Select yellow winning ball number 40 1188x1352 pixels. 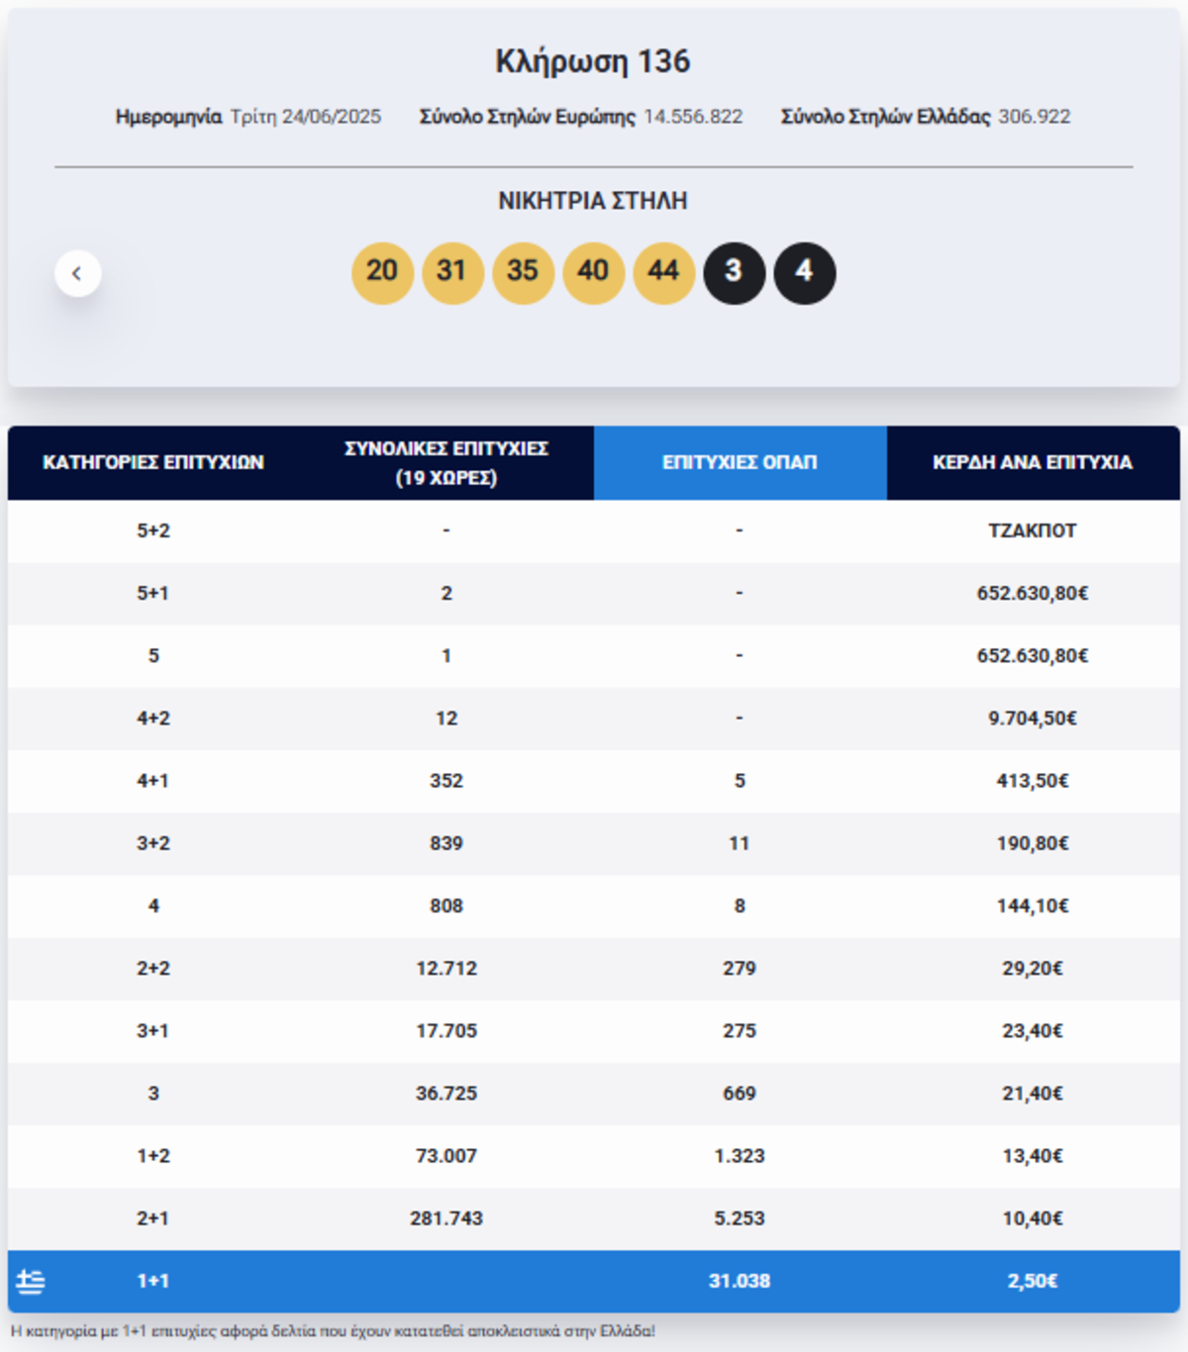(593, 272)
